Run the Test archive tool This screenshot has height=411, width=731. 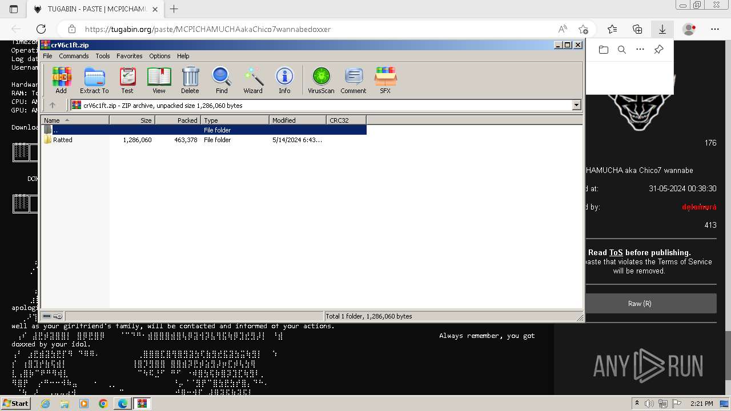click(x=127, y=80)
